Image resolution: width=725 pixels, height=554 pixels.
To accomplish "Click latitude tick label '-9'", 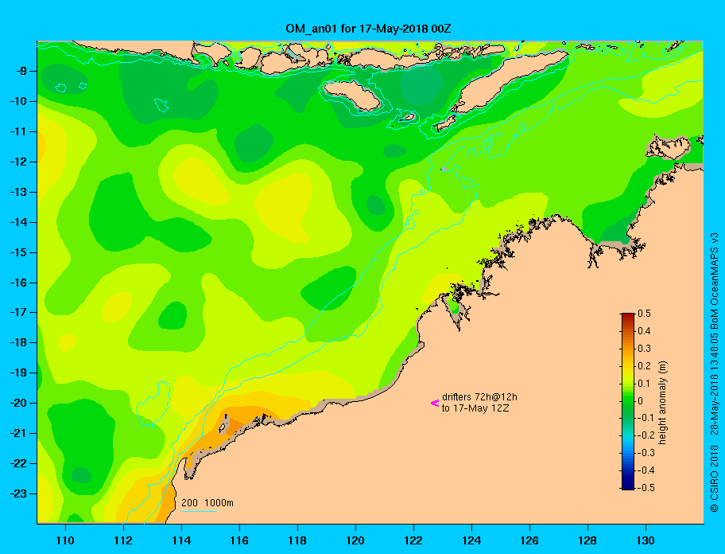I will coord(21,72).
